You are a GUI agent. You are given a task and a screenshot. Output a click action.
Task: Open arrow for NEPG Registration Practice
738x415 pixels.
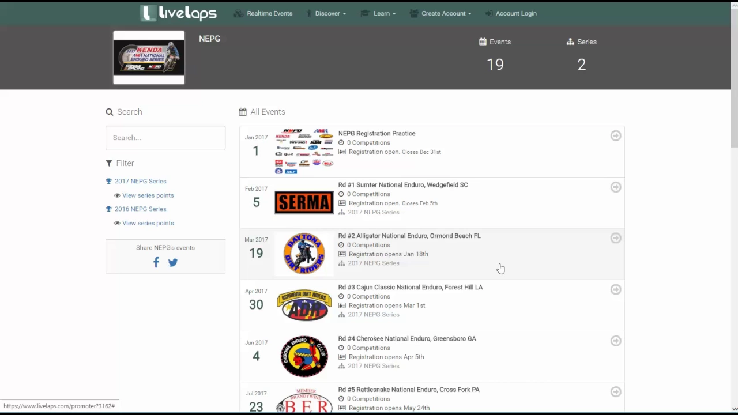pos(616,135)
